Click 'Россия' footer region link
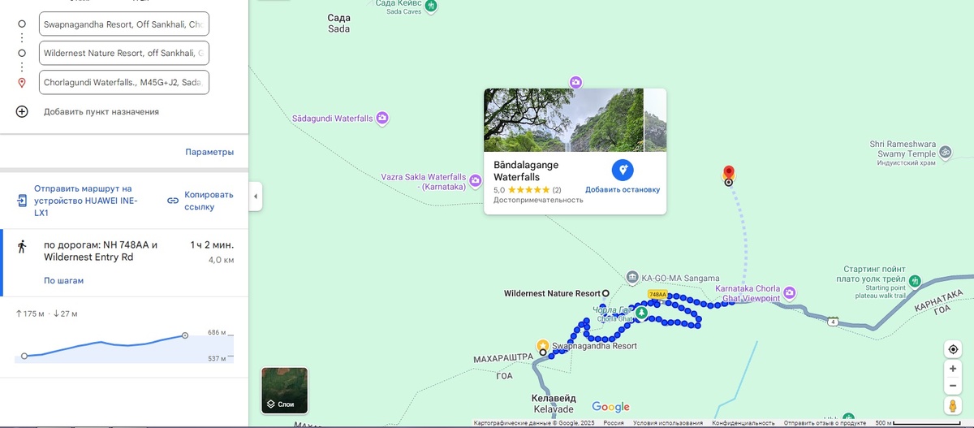Screen dimensions: 974x428 [x=613, y=423]
